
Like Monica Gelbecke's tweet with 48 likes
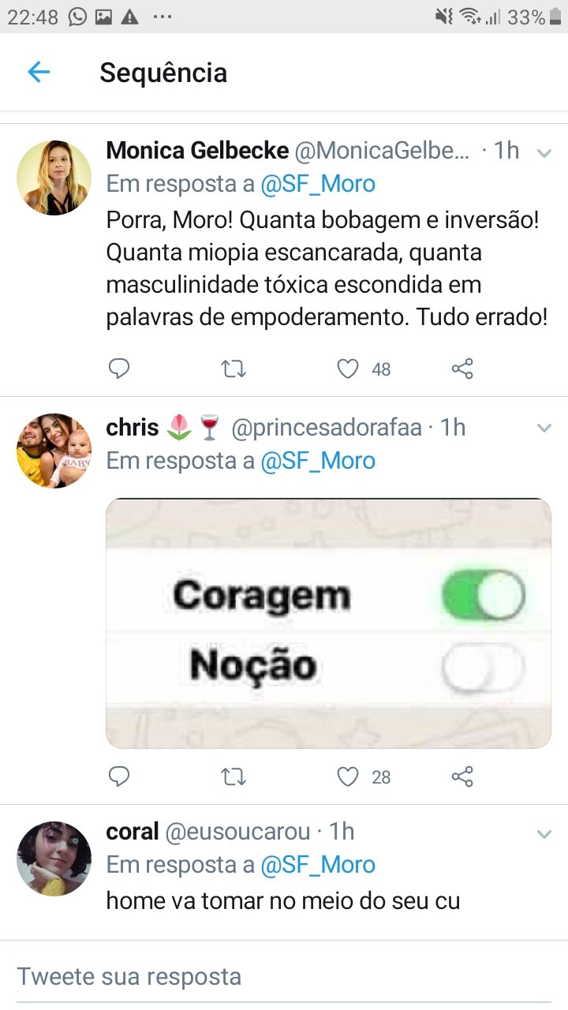[348, 368]
